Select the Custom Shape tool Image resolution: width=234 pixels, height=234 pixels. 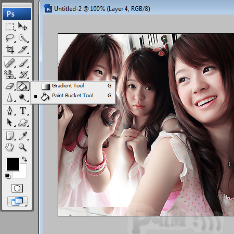23,122
